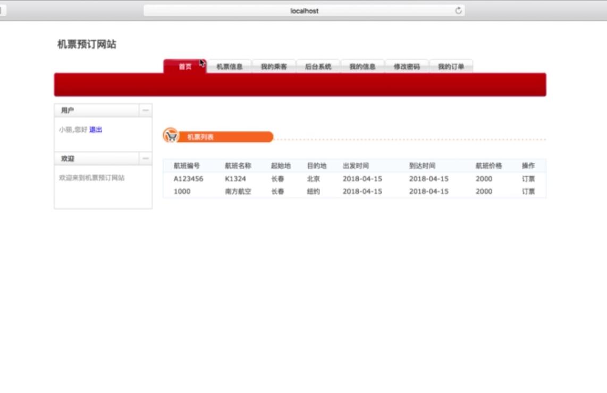Click the 用户 panel title
This screenshot has height=393, width=607.
68,111
